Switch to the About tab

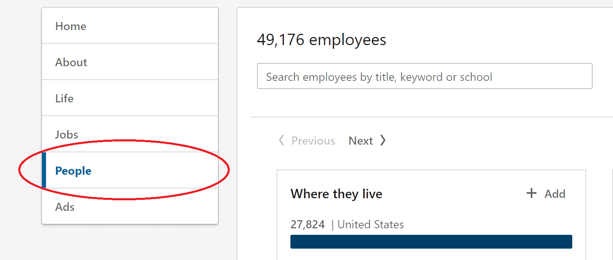(x=71, y=62)
